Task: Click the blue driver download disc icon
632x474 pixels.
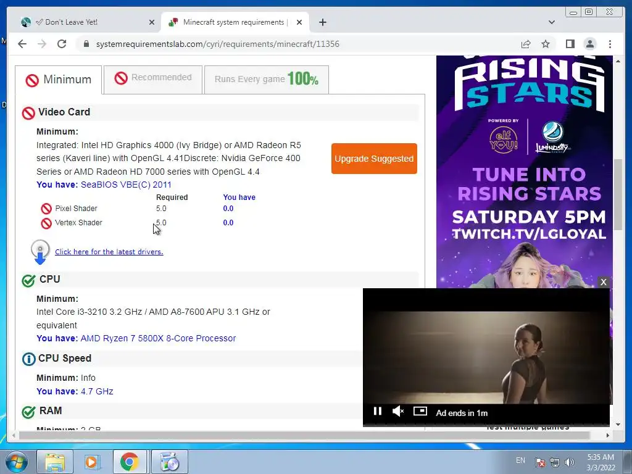Action: pos(40,252)
